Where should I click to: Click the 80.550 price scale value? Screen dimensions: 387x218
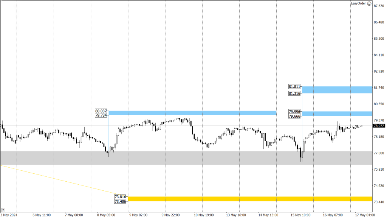[379, 104]
